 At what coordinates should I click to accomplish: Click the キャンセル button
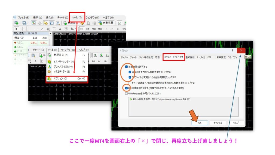coord(218,123)
